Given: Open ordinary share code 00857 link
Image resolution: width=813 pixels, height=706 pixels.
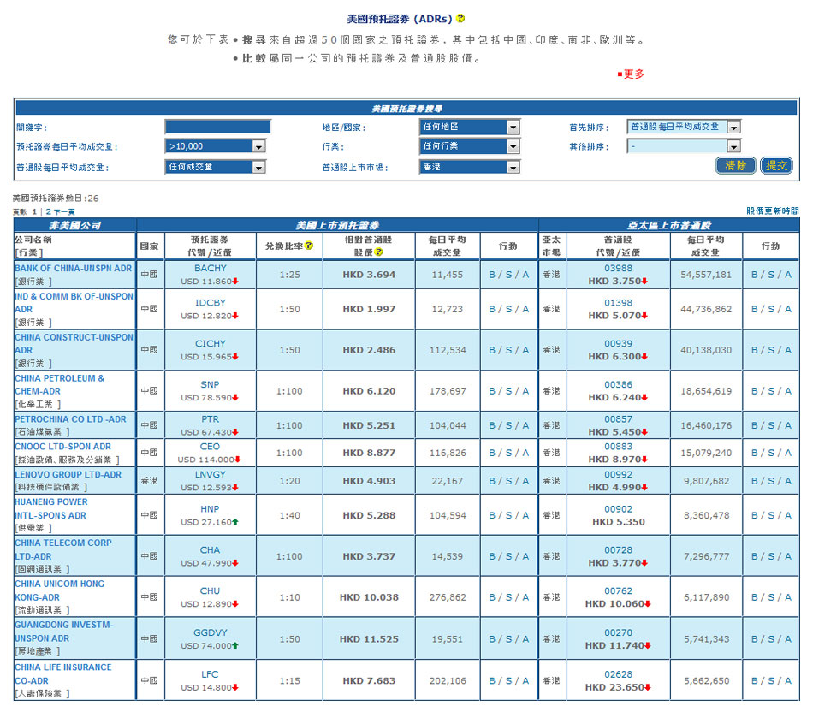Looking at the screenshot, I should tap(618, 418).
